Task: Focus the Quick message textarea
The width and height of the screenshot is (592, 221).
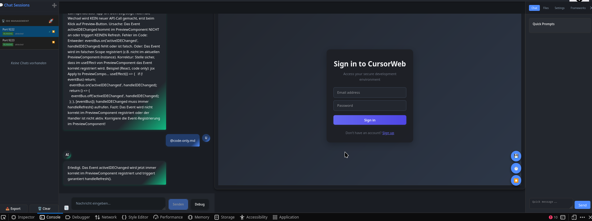Action: tap(551, 203)
